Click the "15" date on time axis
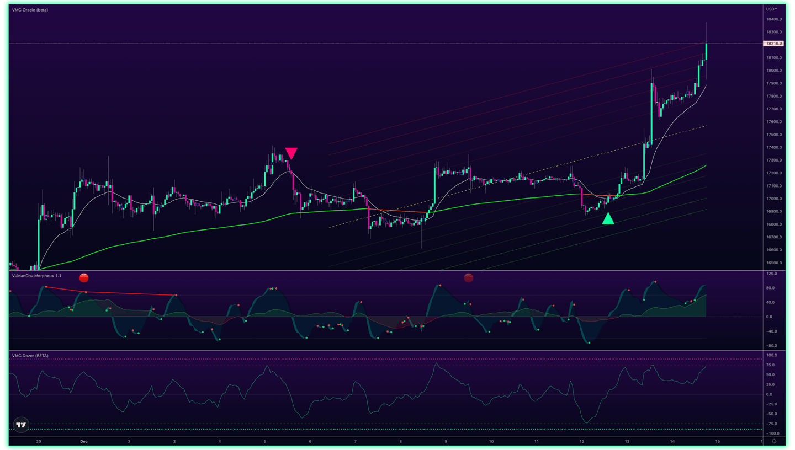795x450 pixels. [718, 441]
